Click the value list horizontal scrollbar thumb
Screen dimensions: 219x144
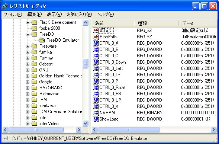click(x=129, y=130)
